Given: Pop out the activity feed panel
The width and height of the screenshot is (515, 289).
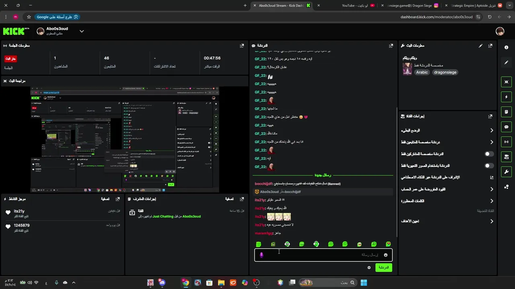Looking at the screenshot, I should coord(117,199).
